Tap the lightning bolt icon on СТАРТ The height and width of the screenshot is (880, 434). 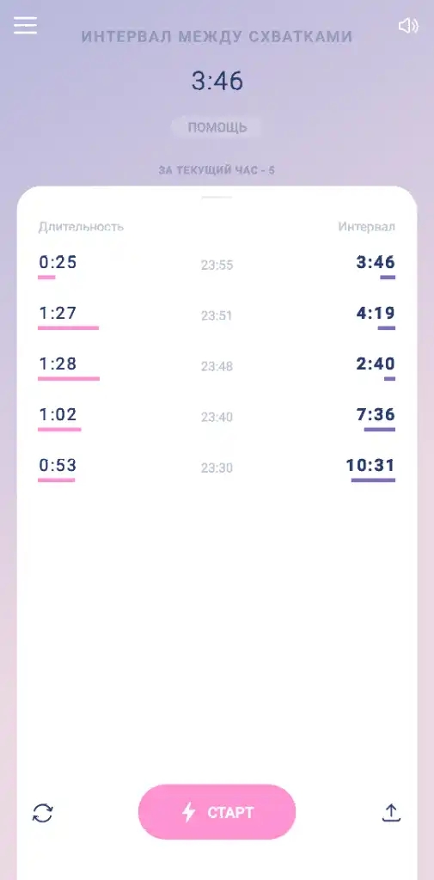189,812
